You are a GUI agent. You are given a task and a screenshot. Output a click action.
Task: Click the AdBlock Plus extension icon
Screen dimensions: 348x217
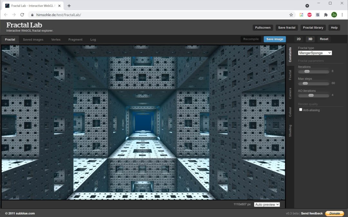309,15
